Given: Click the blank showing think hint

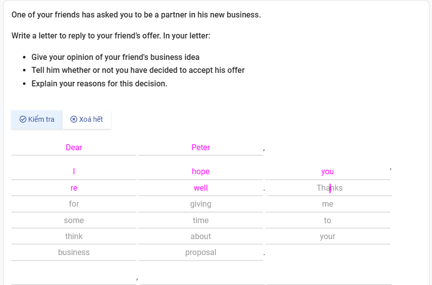Looking at the screenshot, I should (x=74, y=236).
